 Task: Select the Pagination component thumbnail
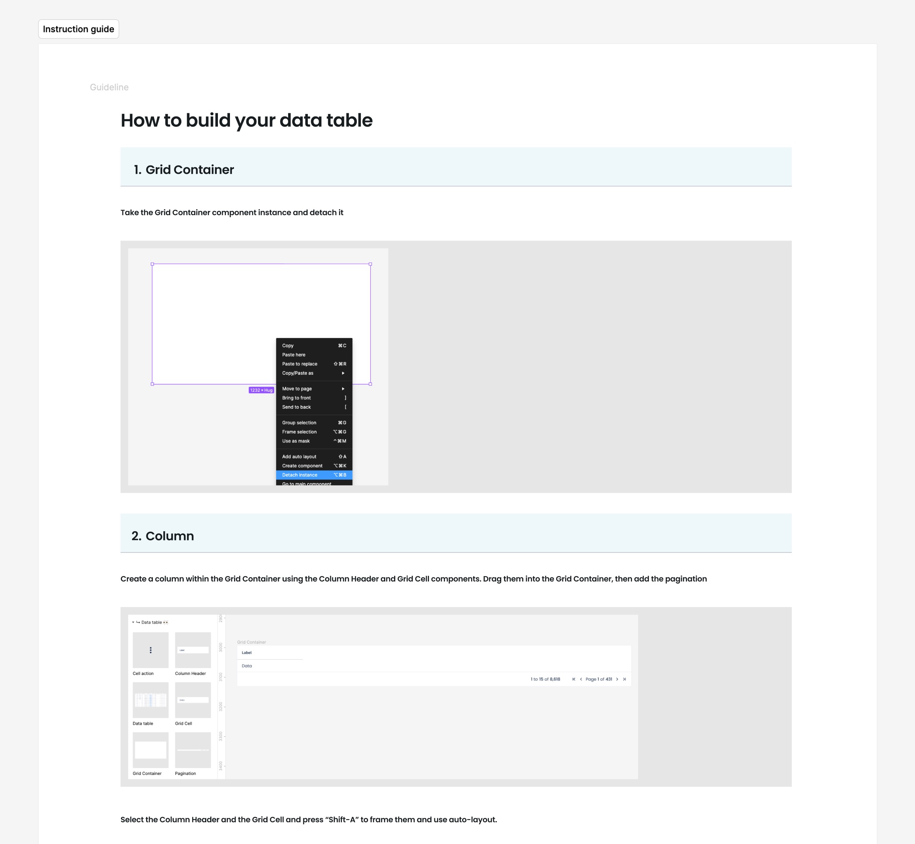pos(193,750)
